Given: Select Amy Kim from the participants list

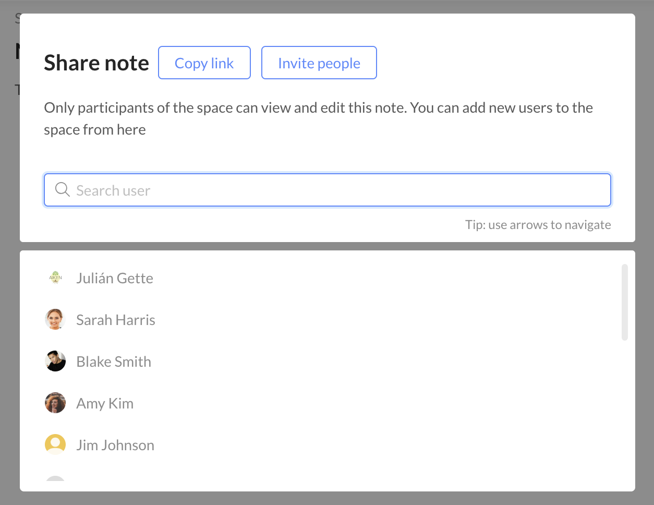Looking at the screenshot, I should [105, 403].
